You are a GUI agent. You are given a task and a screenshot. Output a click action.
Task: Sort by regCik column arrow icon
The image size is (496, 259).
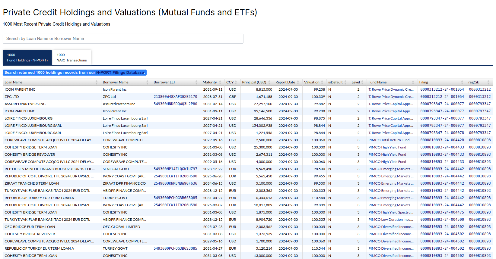point(488,82)
